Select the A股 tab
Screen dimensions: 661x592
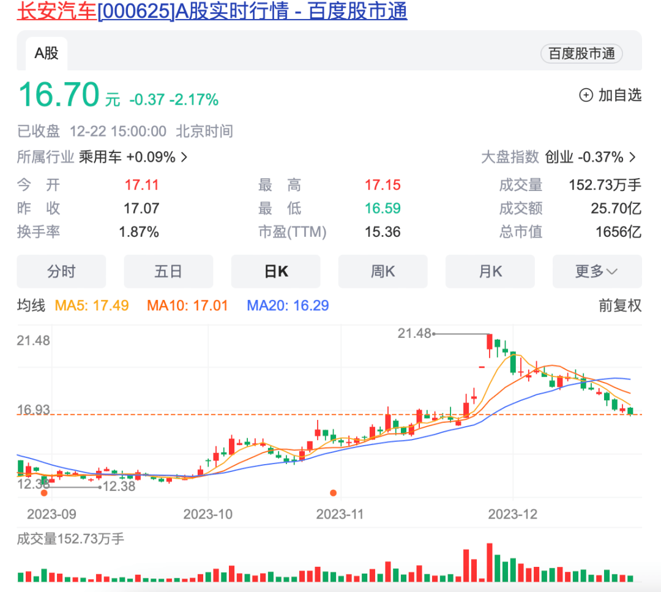[47, 53]
